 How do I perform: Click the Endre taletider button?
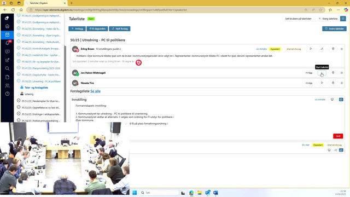(x=334, y=28)
